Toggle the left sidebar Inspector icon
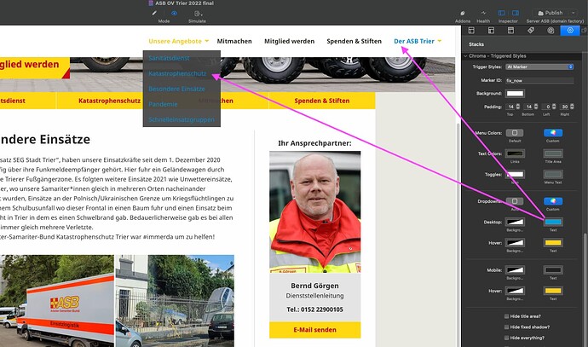 pos(501,13)
